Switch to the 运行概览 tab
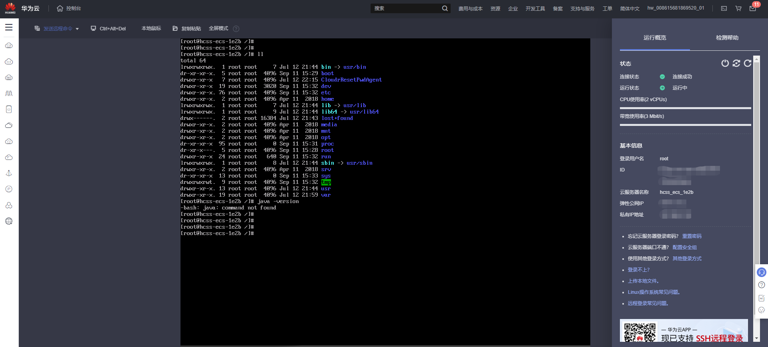 [x=655, y=38]
